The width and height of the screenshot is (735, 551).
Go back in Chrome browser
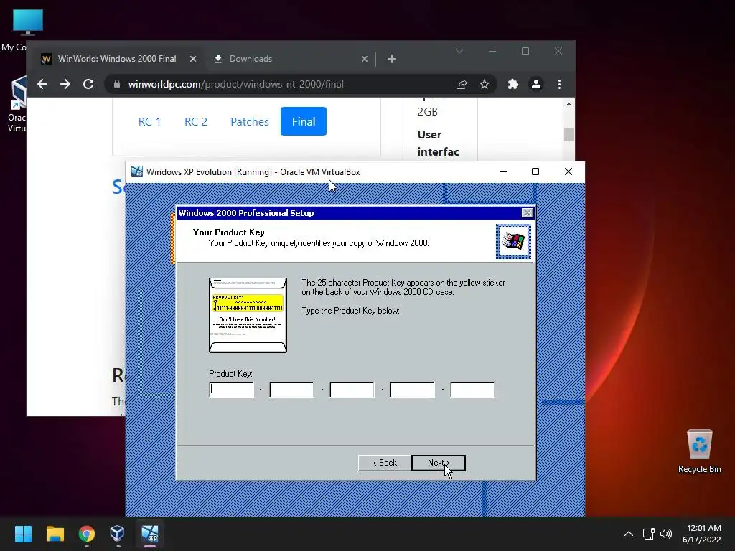coord(42,84)
